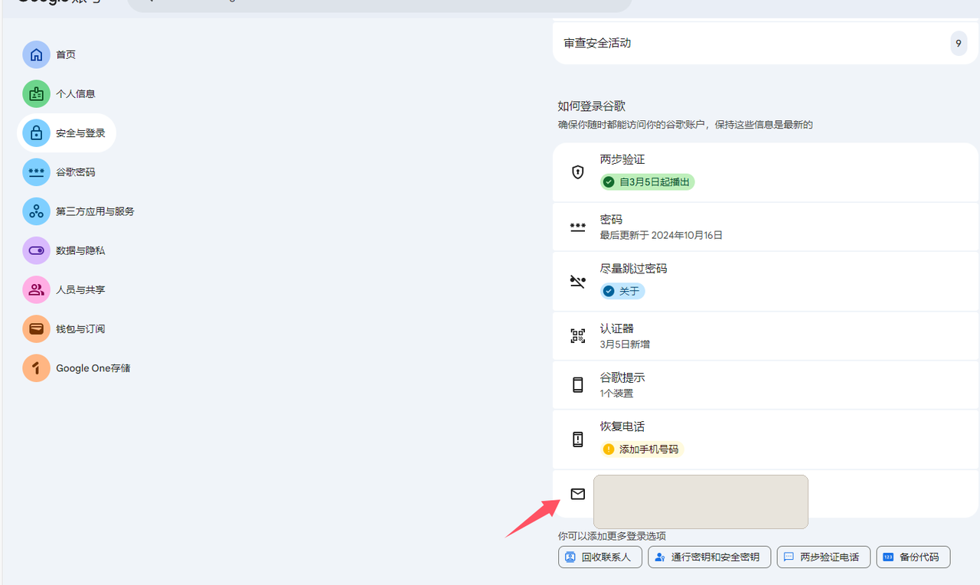
Task: Click the 通行密钥和安全密钥 button
Action: (x=709, y=557)
